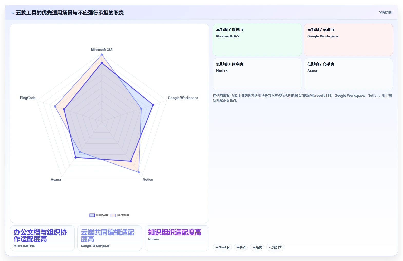Select the 执行难度 data point on PingCode axis
This screenshot has height=261, width=403.
click(x=55, y=106)
